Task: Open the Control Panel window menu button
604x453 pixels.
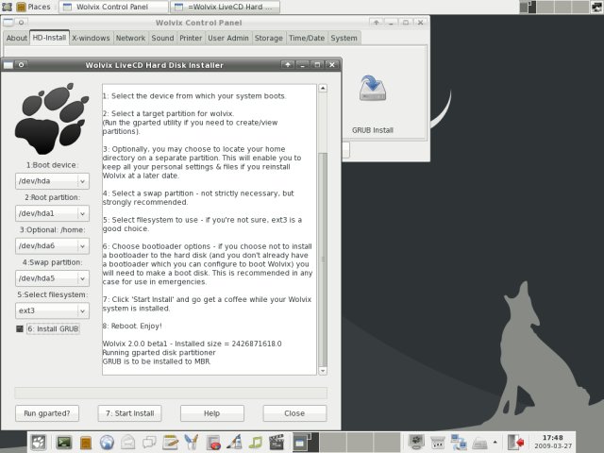Action: pos(8,23)
